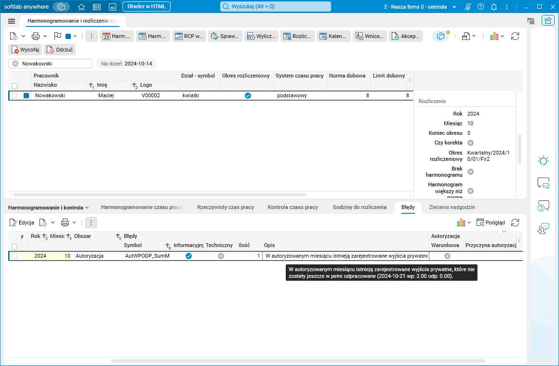Toggle Czy korekta flag
Viewport: 559px width, 366px height.
(471, 143)
